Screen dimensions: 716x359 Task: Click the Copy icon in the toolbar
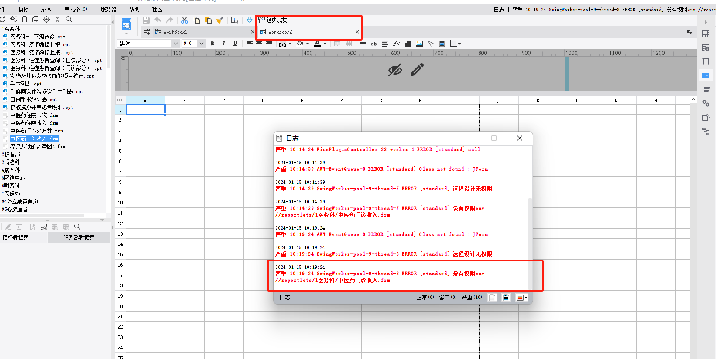(196, 20)
